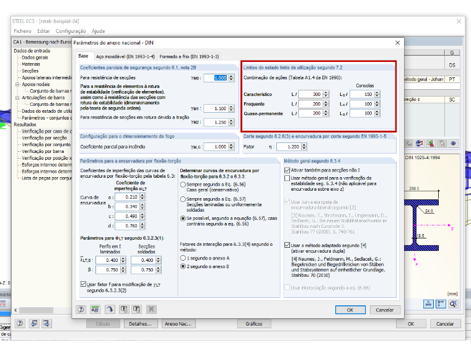Click the Detalhes... button in main window
The width and height of the screenshot is (471, 353).
tap(140, 324)
